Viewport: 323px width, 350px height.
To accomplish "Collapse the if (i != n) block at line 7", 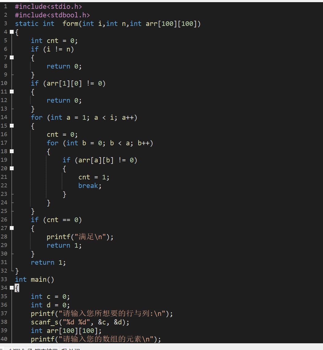I will [12, 58].
